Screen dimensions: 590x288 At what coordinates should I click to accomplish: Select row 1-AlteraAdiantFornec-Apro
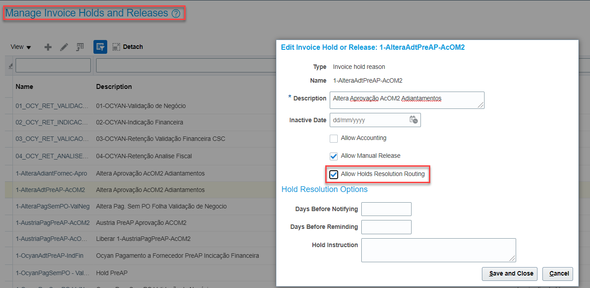[51, 173]
